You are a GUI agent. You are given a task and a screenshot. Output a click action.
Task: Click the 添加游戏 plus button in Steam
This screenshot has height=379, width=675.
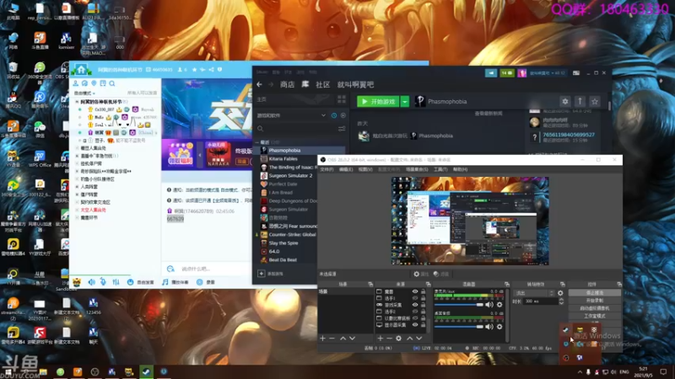pyautogui.click(x=262, y=273)
